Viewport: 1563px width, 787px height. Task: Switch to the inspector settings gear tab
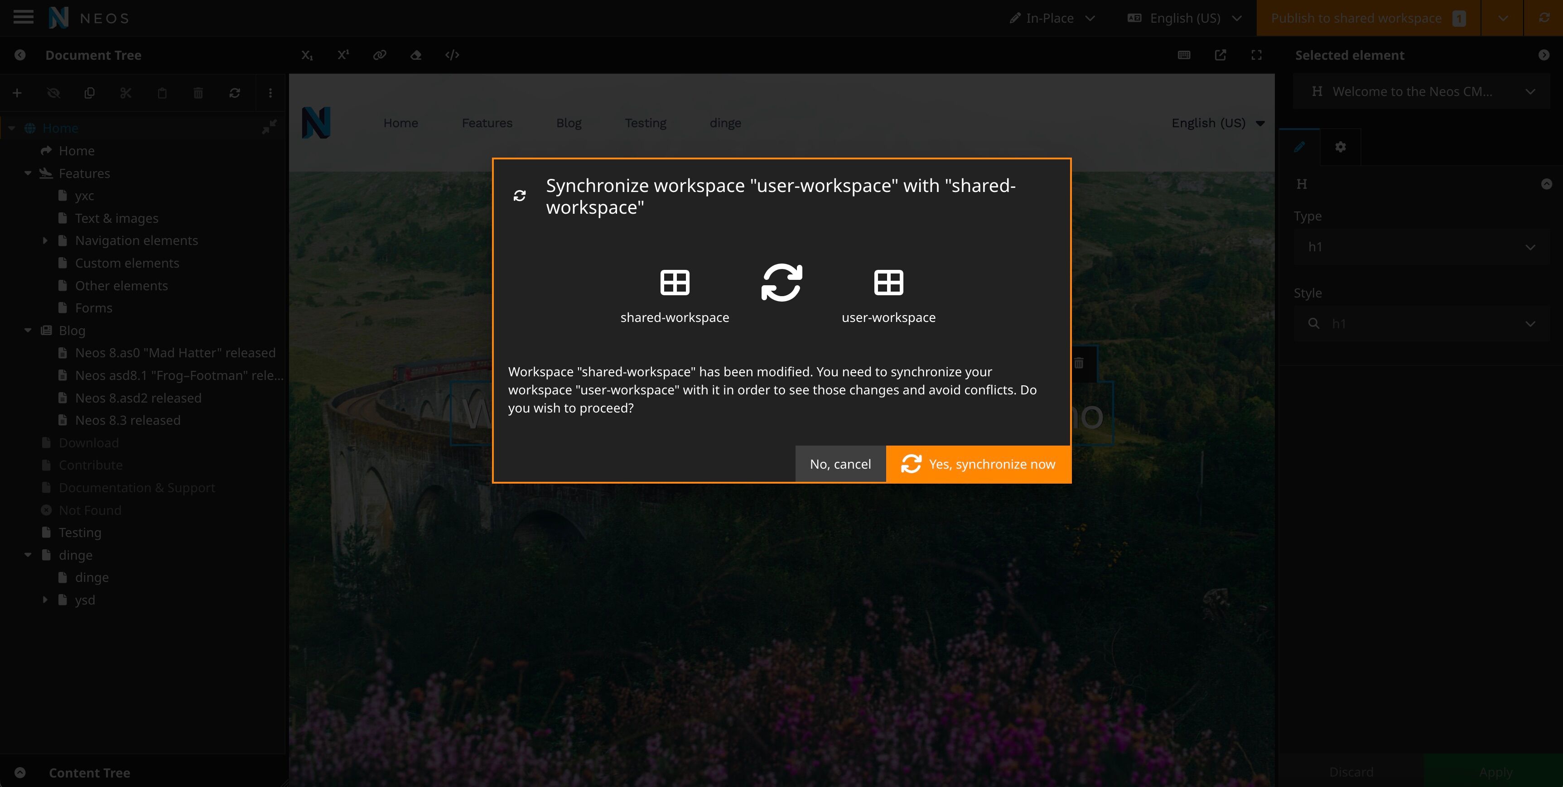point(1340,147)
